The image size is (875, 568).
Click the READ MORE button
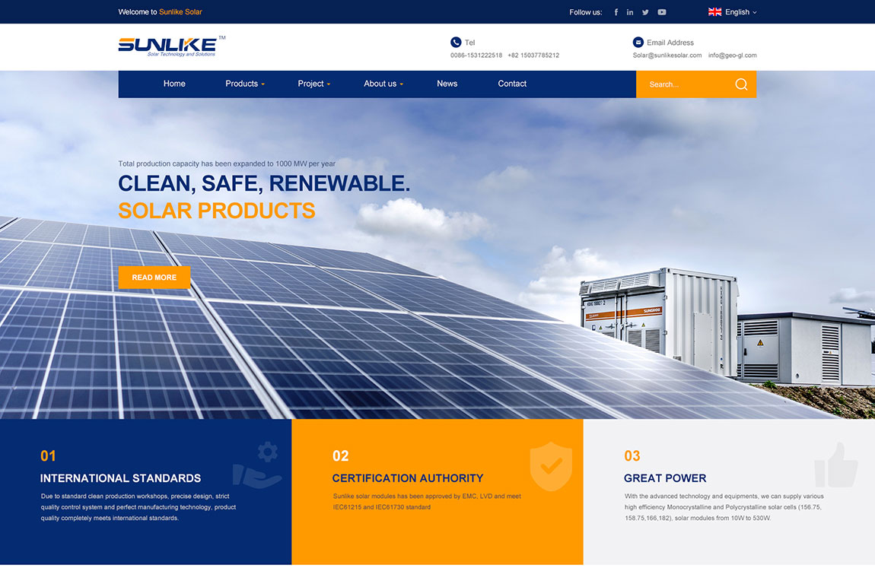click(154, 278)
